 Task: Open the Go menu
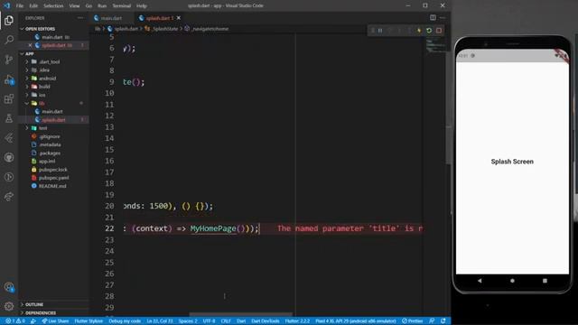click(x=89, y=6)
